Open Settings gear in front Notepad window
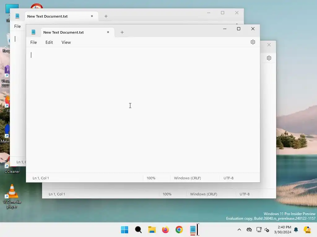Viewport: 317px width, 237px height. tap(253, 42)
